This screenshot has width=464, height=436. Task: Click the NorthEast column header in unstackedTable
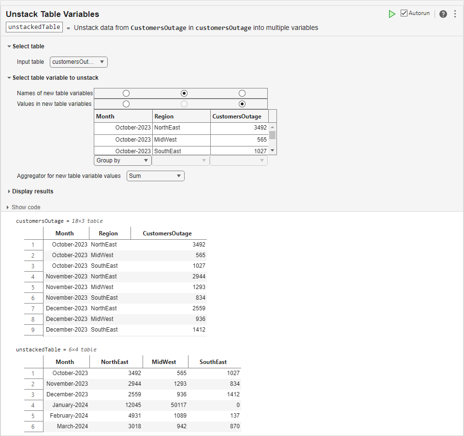pyautogui.click(x=115, y=362)
